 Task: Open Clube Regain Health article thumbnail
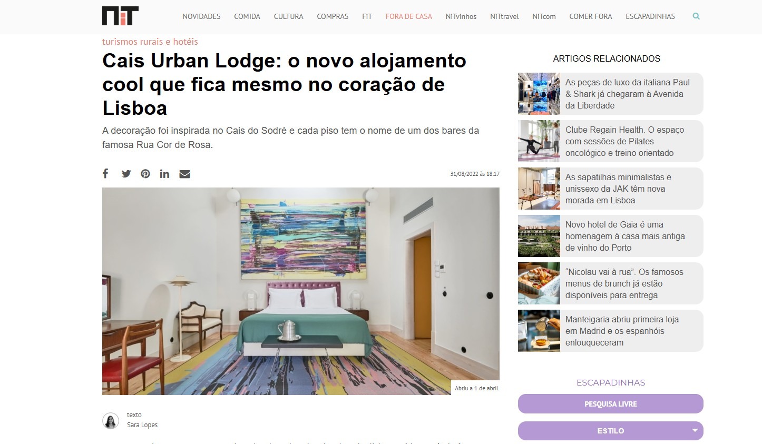click(x=539, y=141)
